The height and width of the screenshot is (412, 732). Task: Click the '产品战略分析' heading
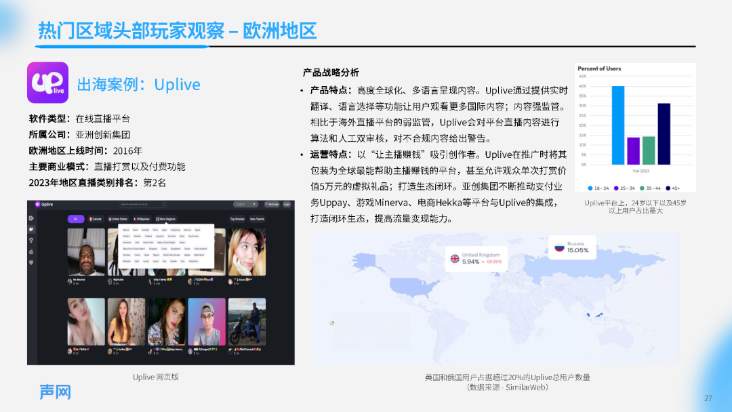tap(331, 73)
